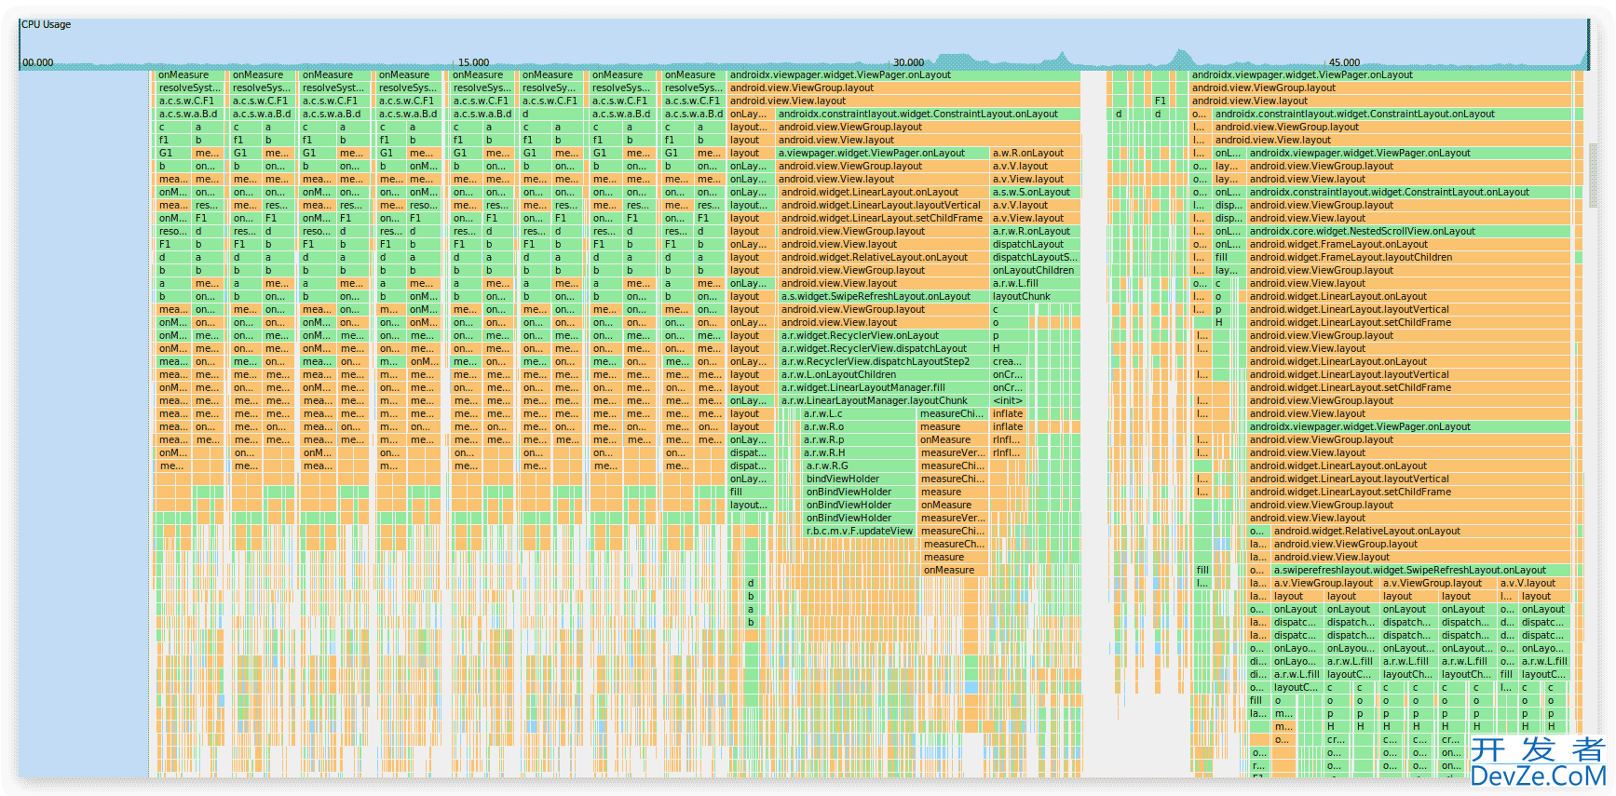Select the short dispatchLayout block below a.r.w.R.onLayout
This screenshot has width=1616, height=796.
tap(1035, 244)
